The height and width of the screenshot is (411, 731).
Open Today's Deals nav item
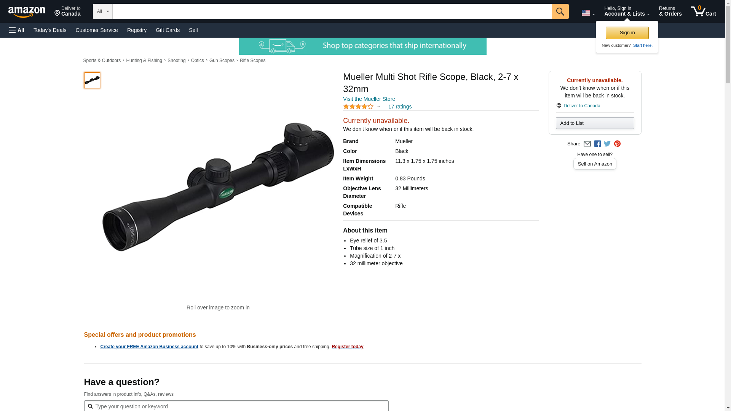pyautogui.click(x=50, y=30)
